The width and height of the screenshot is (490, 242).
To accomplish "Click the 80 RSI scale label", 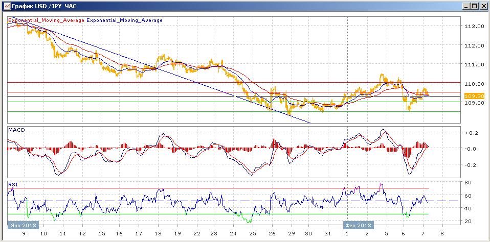I will tap(468, 182).
